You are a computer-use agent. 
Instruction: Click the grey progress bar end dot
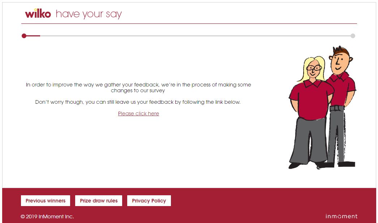(353, 36)
